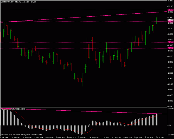Click the 27 Jul 2008 date label
This screenshot has height=139, width=174.
(x=160, y=138)
